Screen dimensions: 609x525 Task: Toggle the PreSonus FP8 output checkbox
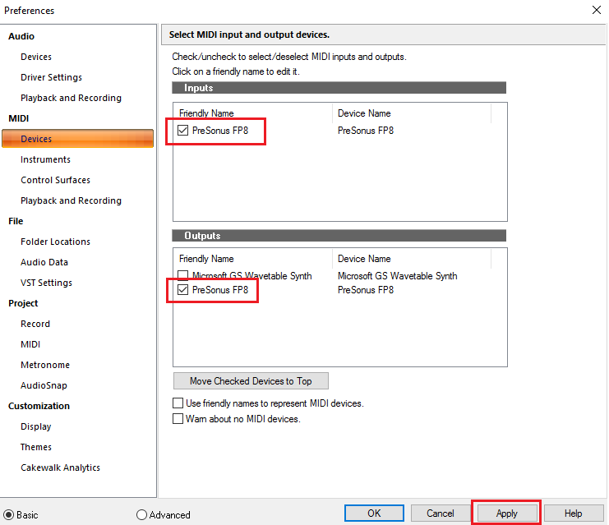click(x=183, y=290)
